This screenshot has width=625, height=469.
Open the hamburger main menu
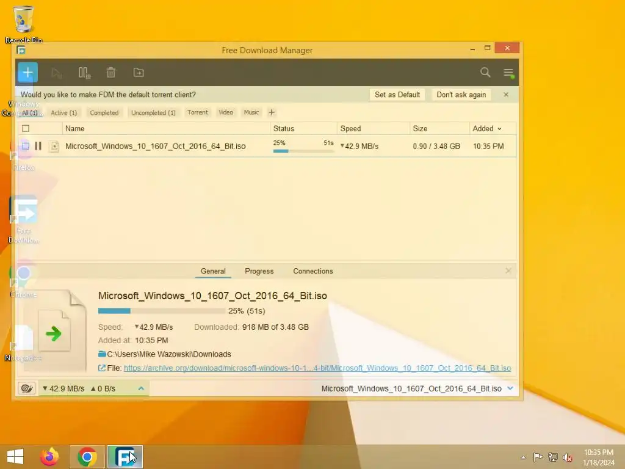tap(508, 73)
